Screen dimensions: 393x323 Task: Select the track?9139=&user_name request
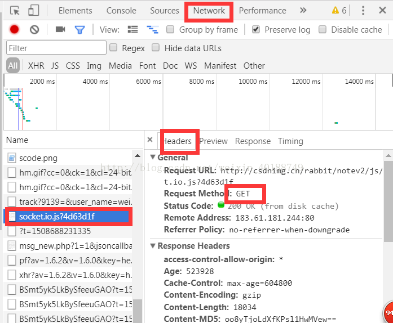pyautogui.click(x=68, y=201)
